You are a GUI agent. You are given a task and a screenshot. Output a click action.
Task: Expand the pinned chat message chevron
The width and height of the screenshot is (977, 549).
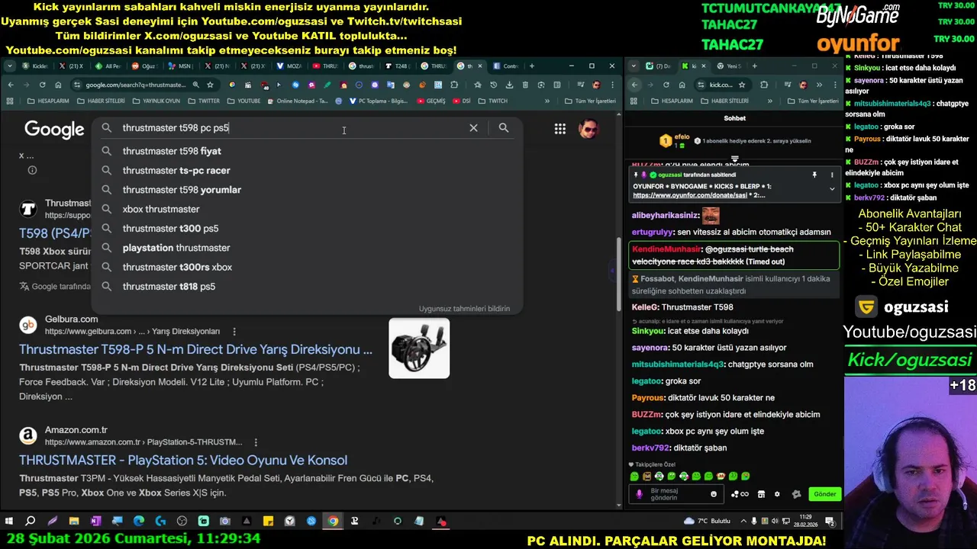point(832,189)
